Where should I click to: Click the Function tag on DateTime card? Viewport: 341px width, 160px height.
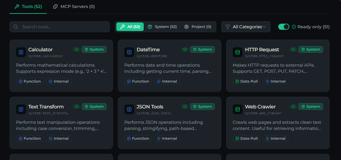tap(138, 81)
